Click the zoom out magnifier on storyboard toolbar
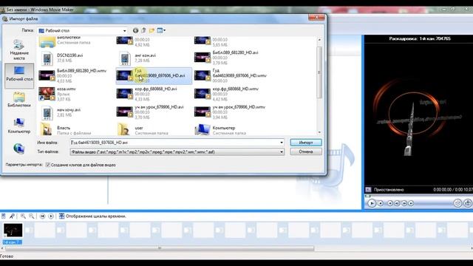473x266 pixels. [31, 216]
